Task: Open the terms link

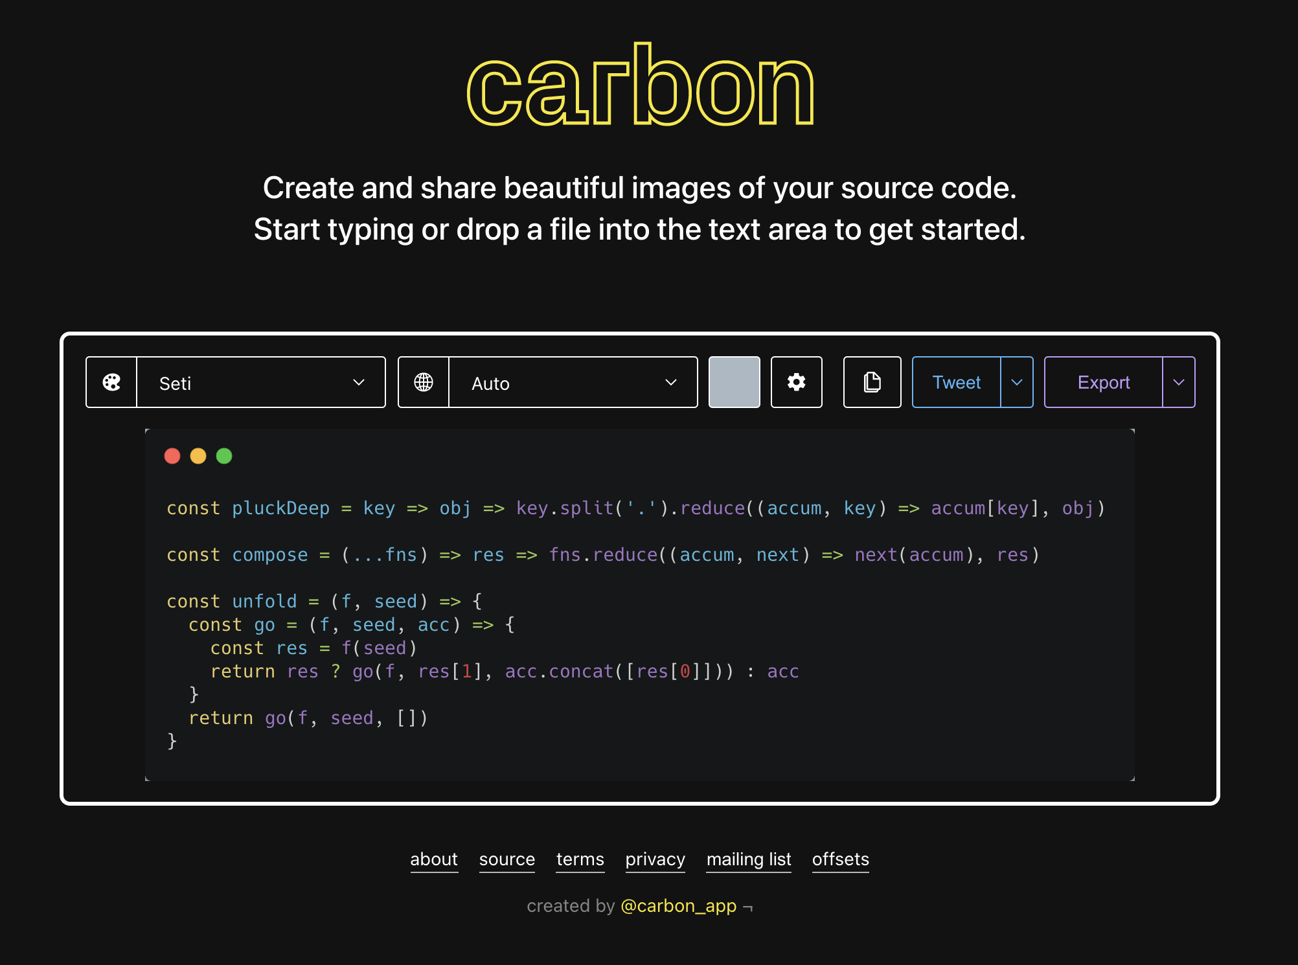Action: tap(580, 859)
